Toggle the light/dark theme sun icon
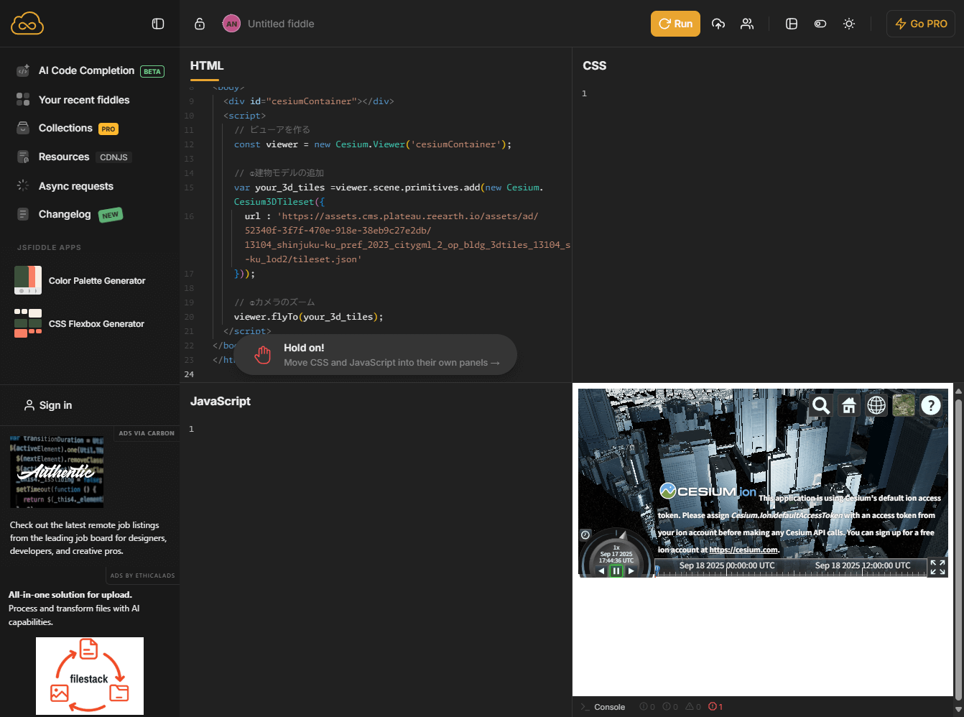Screen dimensions: 964x717 click(849, 24)
